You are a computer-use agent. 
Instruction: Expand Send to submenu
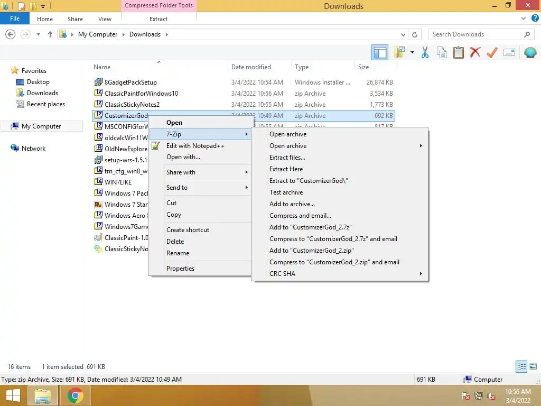click(x=200, y=188)
